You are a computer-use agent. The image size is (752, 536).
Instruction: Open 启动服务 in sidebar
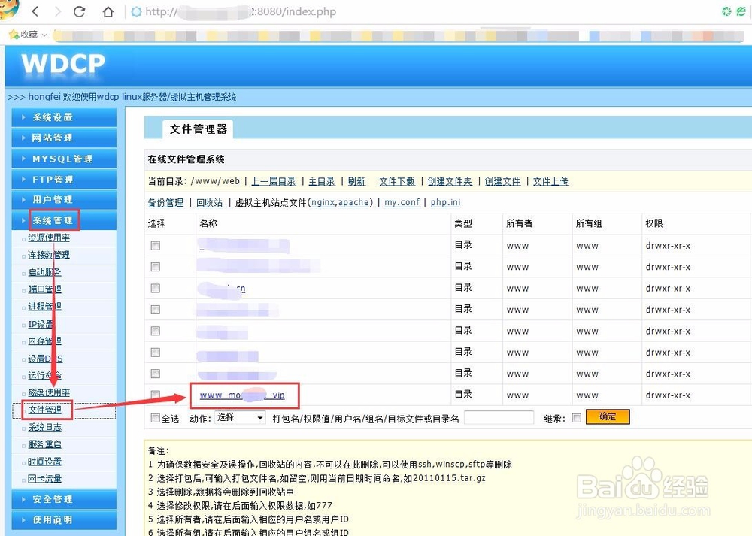(x=44, y=272)
